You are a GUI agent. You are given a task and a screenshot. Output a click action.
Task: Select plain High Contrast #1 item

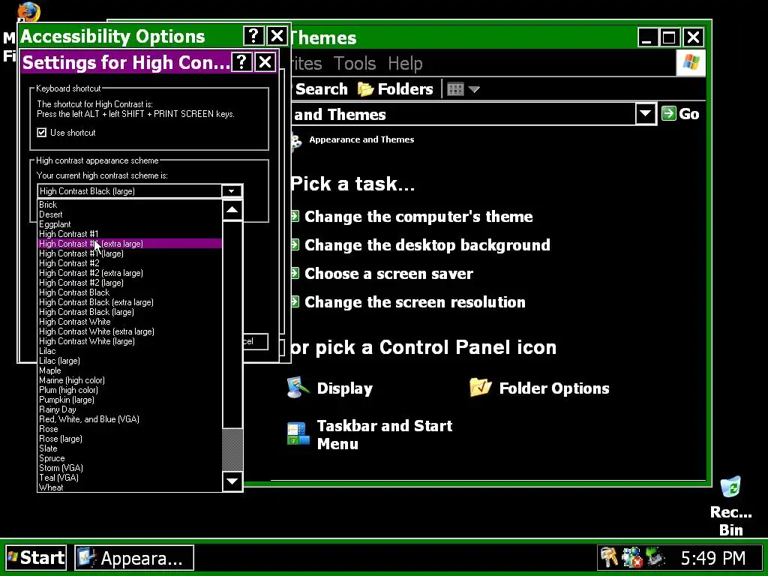click(130, 234)
